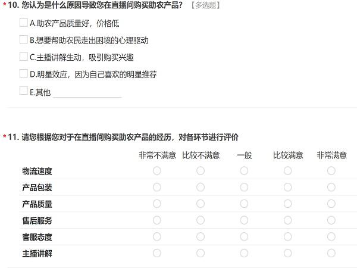Rate 客服态度 as 比较不满意
This screenshot has width=357, height=268.
pos(201,236)
